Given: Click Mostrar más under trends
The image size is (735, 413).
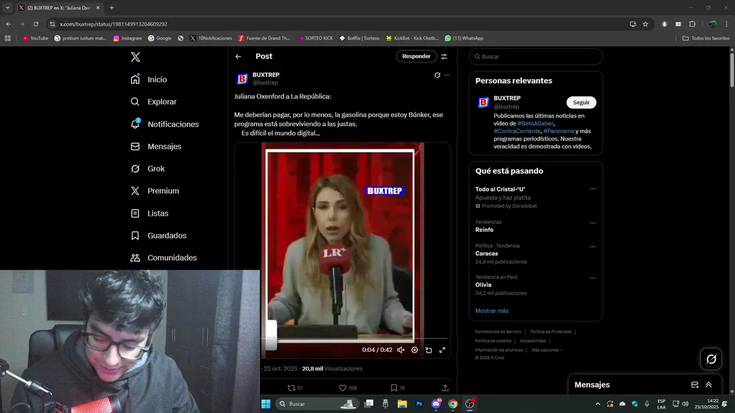Looking at the screenshot, I should click(x=492, y=311).
